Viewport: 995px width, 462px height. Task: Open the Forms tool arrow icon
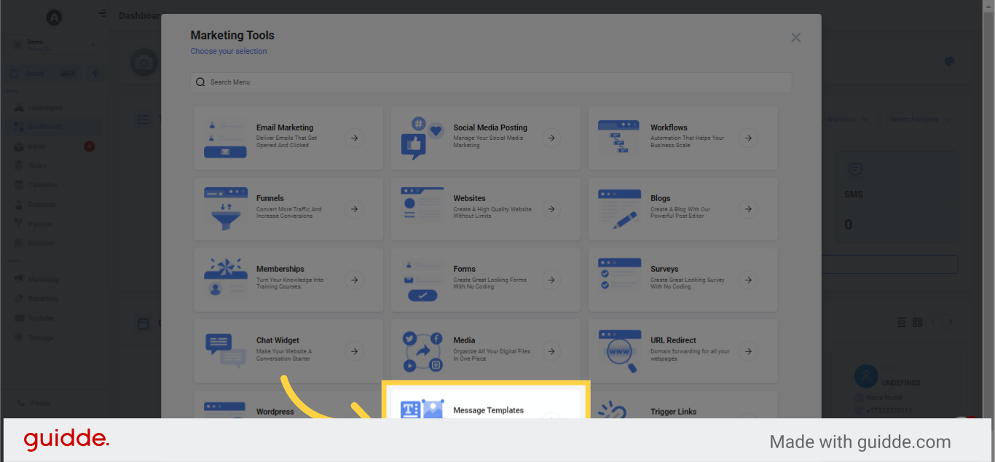551,280
